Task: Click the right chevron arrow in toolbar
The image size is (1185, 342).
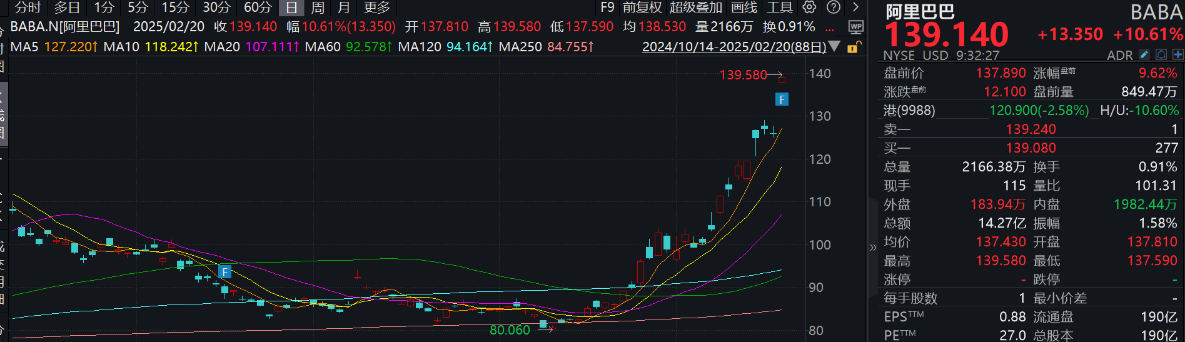Action: 855,7
